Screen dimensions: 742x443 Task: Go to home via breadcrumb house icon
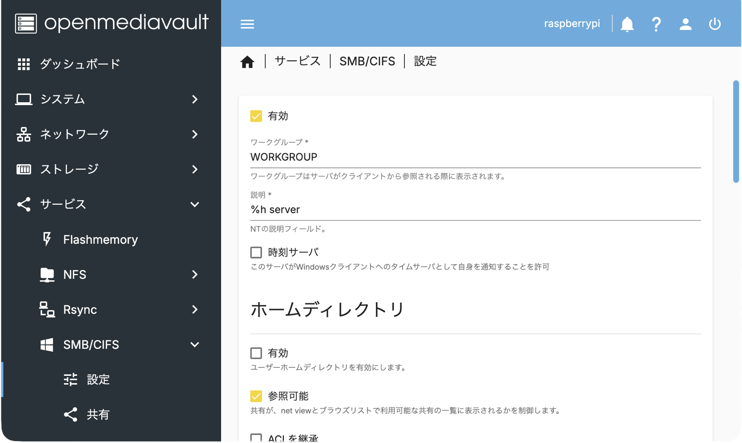[x=247, y=62]
